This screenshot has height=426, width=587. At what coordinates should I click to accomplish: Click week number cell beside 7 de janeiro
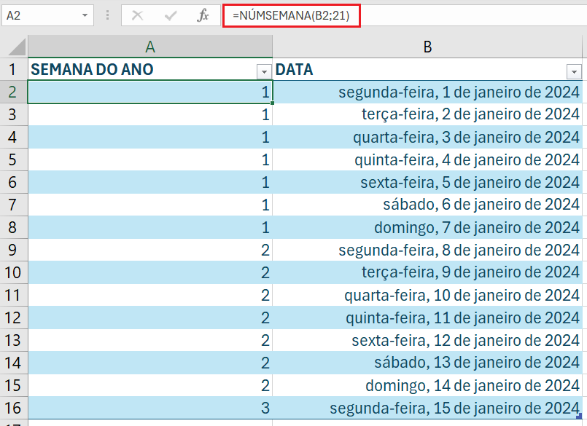(x=150, y=227)
